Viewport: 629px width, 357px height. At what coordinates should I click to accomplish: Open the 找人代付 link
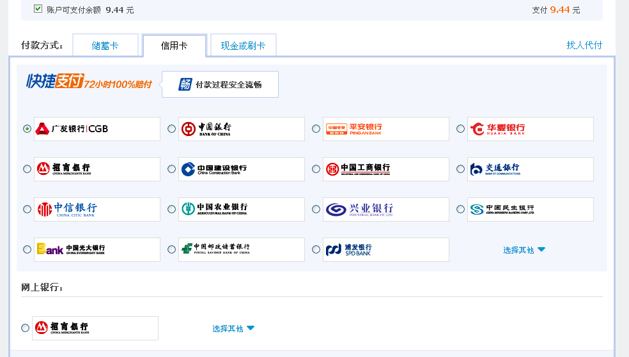pyautogui.click(x=584, y=45)
